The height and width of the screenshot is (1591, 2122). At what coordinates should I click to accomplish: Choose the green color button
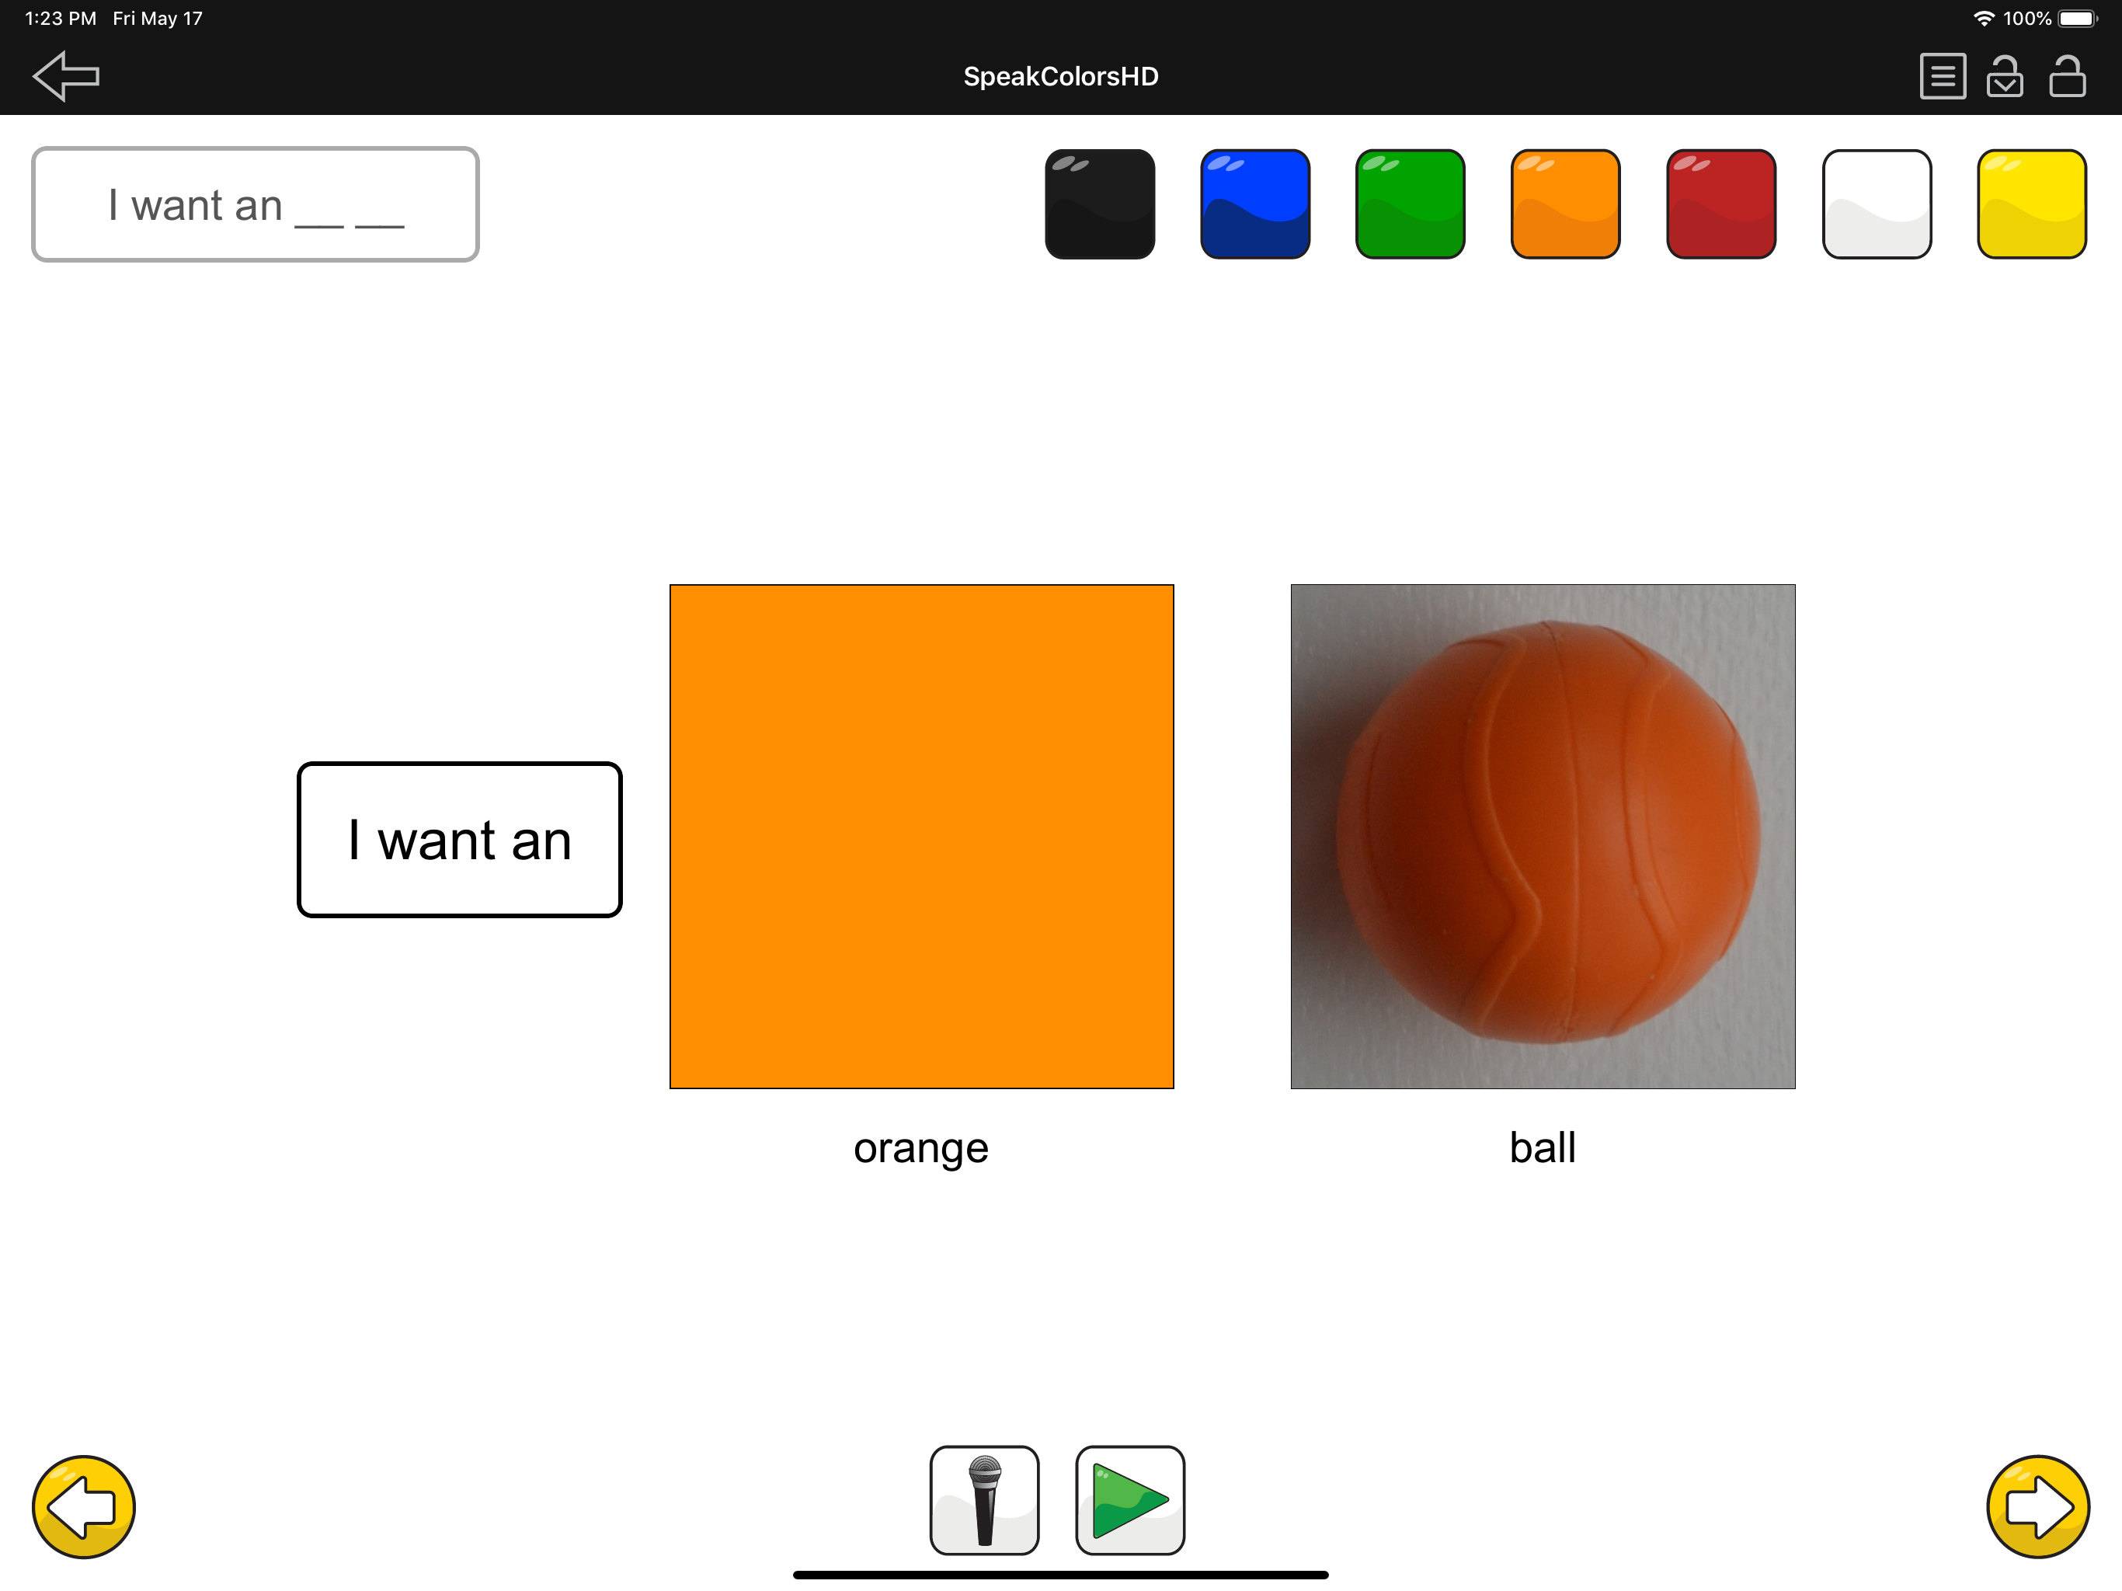pos(1411,204)
